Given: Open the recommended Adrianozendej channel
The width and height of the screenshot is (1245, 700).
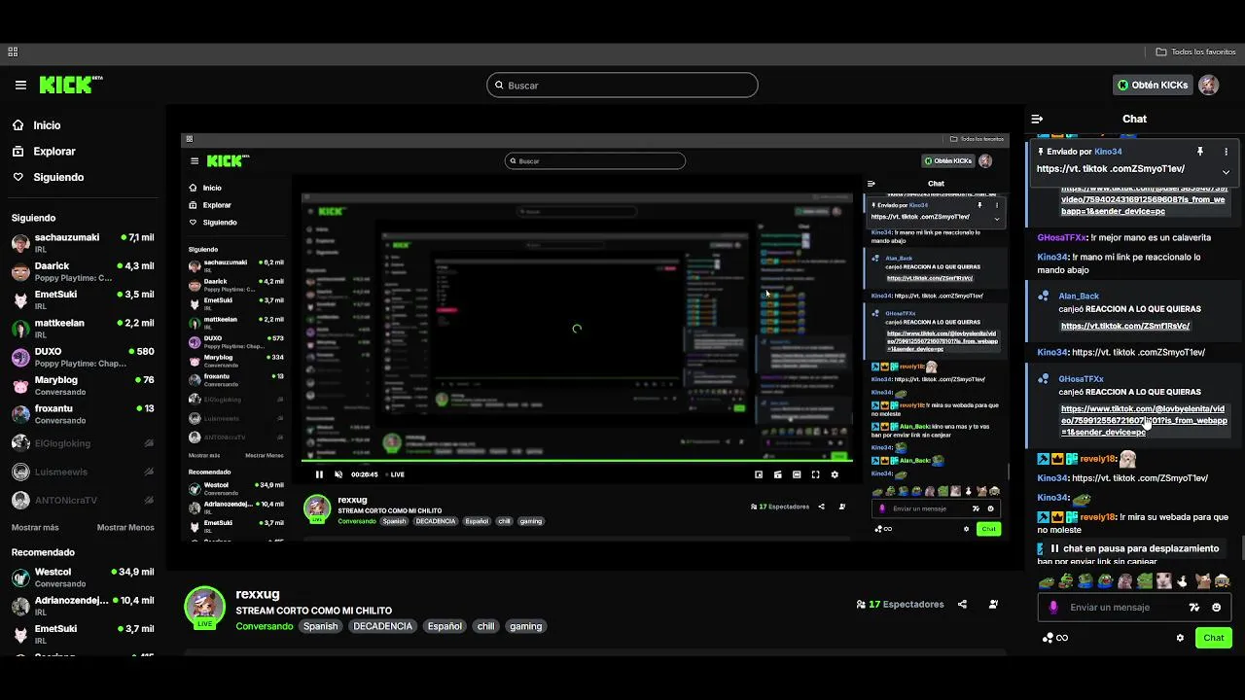Looking at the screenshot, I should [x=83, y=606].
